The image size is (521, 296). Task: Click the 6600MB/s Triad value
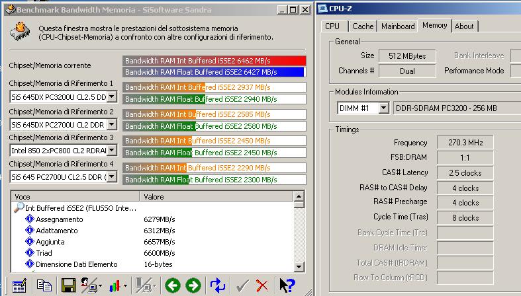(x=160, y=253)
